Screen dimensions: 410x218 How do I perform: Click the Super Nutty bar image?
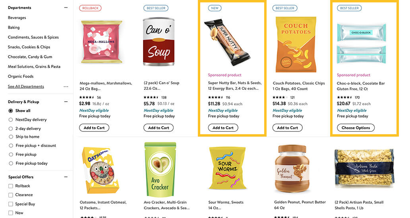coord(227,42)
